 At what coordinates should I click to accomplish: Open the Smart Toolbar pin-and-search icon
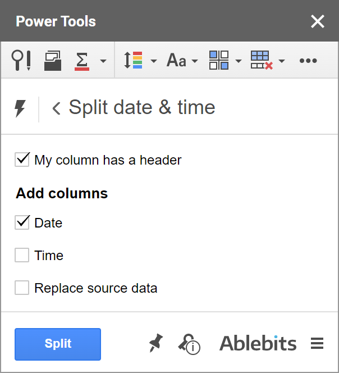[21, 60]
